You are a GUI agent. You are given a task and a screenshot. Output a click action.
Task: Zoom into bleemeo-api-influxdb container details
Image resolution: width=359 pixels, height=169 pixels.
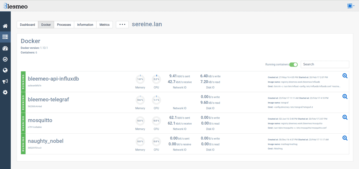[345, 76]
